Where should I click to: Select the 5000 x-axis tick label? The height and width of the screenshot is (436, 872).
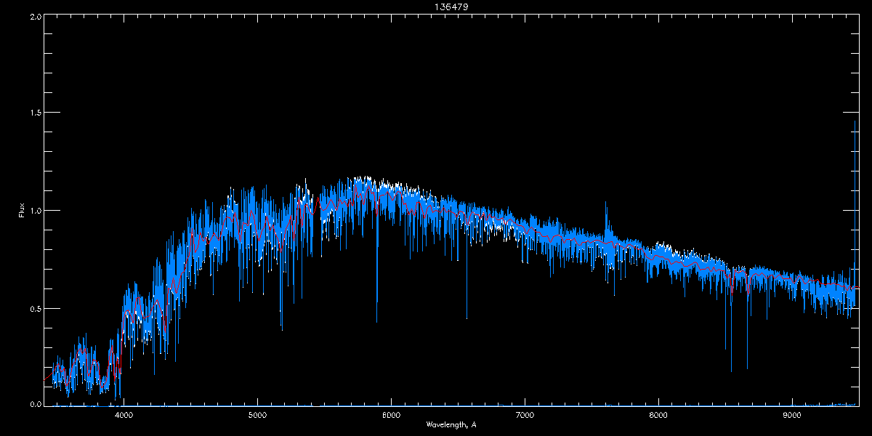[x=257, y=415]
